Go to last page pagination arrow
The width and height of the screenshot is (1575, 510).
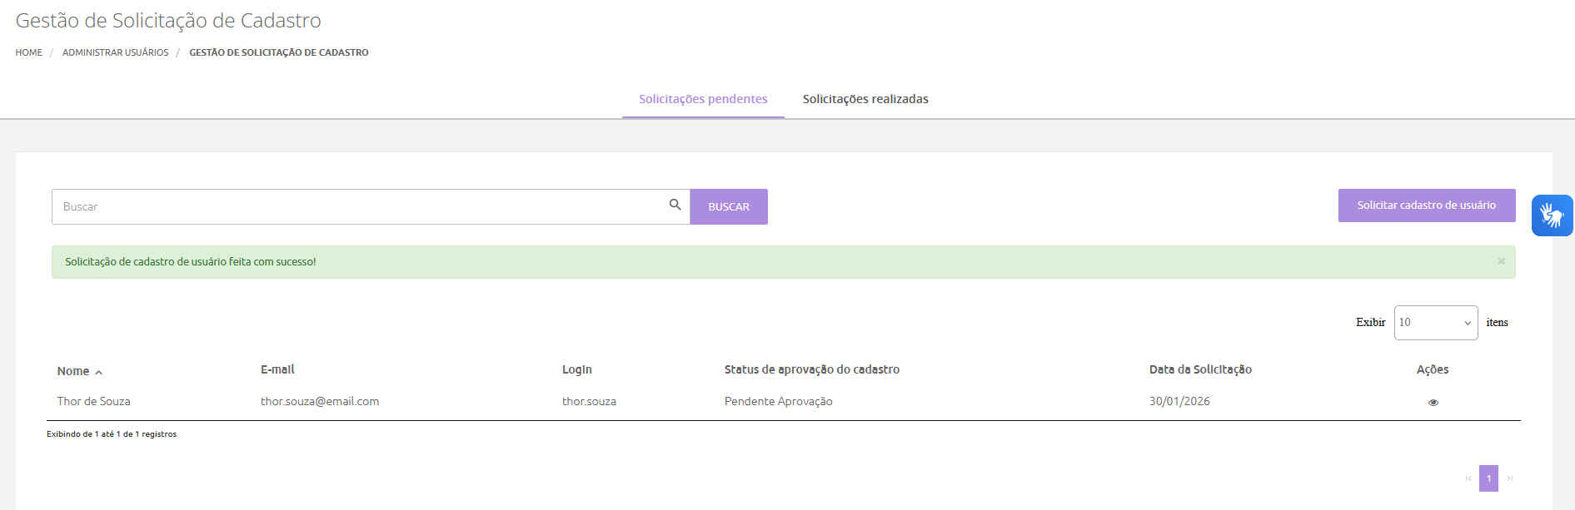pyautogui.click(x=1510, y=478)
